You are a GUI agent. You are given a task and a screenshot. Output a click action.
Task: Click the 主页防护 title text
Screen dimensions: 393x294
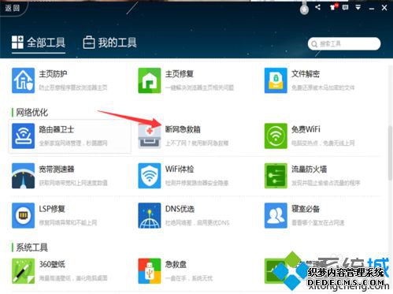[x=53, y=74]
